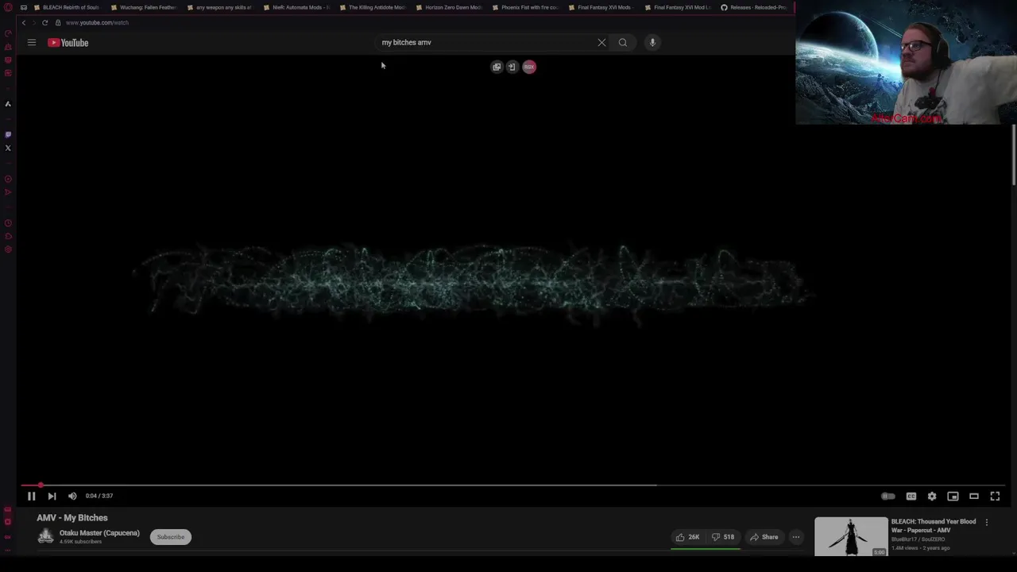Open the Otaku Master (Capucena) channel name
The image size is (1017, 572).
pyautogui.click(x=99, y=533)
